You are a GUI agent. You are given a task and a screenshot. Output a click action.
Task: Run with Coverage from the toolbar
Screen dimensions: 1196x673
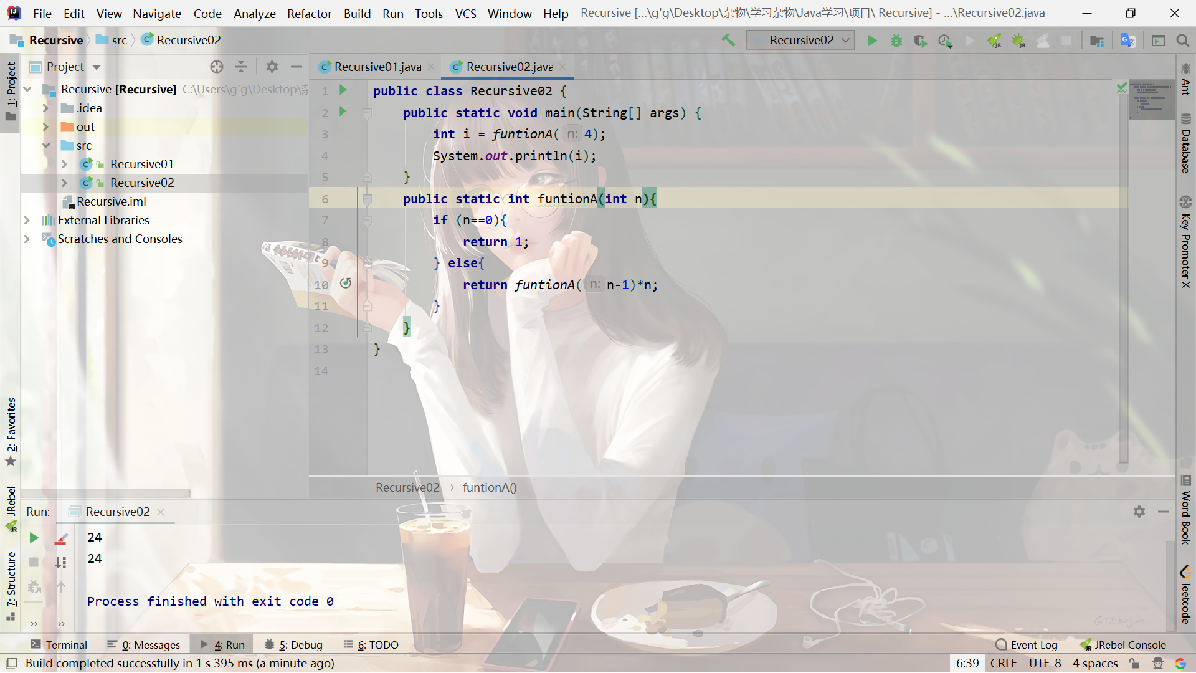point(920,41)
